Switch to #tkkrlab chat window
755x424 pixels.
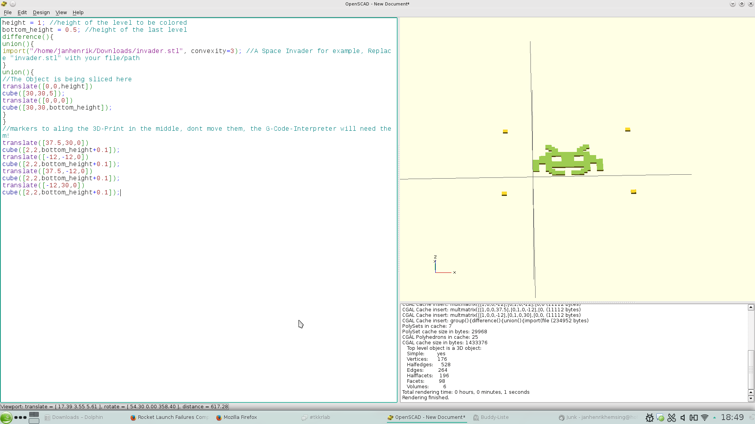317,417
